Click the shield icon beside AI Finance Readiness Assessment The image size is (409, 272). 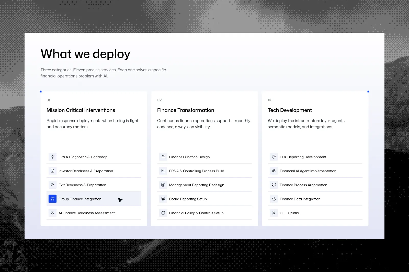click(52, 213)
